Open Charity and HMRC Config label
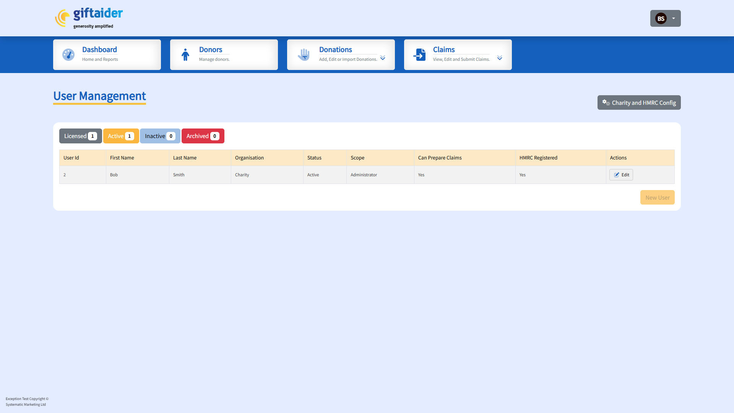 click(644, 103)
